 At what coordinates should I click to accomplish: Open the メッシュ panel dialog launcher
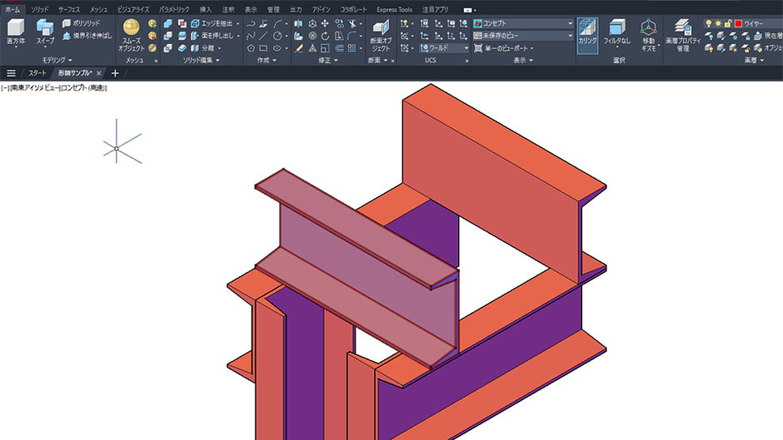point(156,61)
